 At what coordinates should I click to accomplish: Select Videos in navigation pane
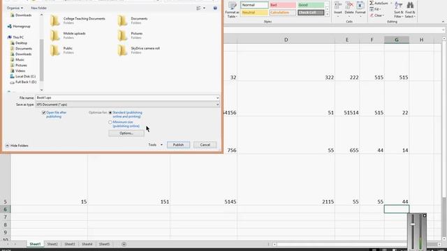point(17,70)
